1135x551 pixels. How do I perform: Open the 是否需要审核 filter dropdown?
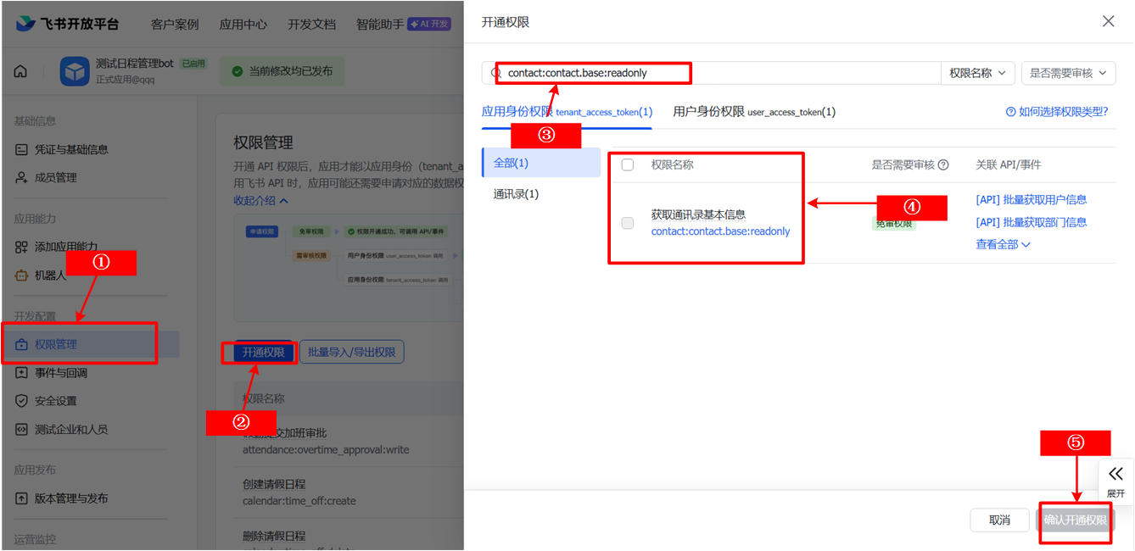[1068, 73]
